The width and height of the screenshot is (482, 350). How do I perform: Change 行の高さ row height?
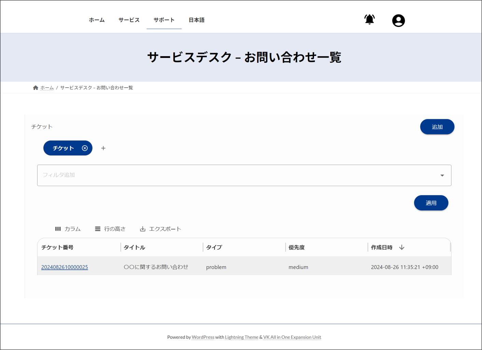[x=110, y=229]
